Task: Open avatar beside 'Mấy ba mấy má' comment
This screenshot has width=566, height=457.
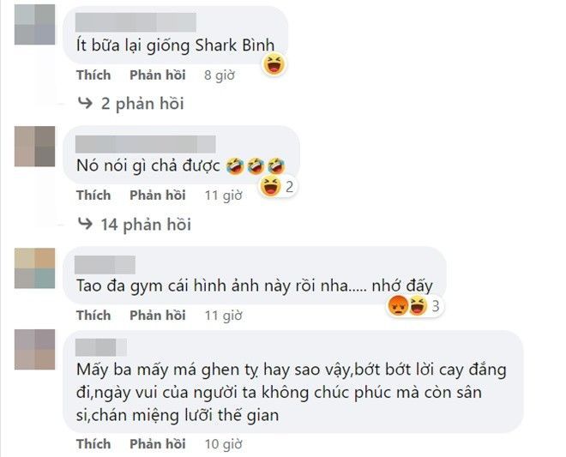Action: [x=34, y=350]
